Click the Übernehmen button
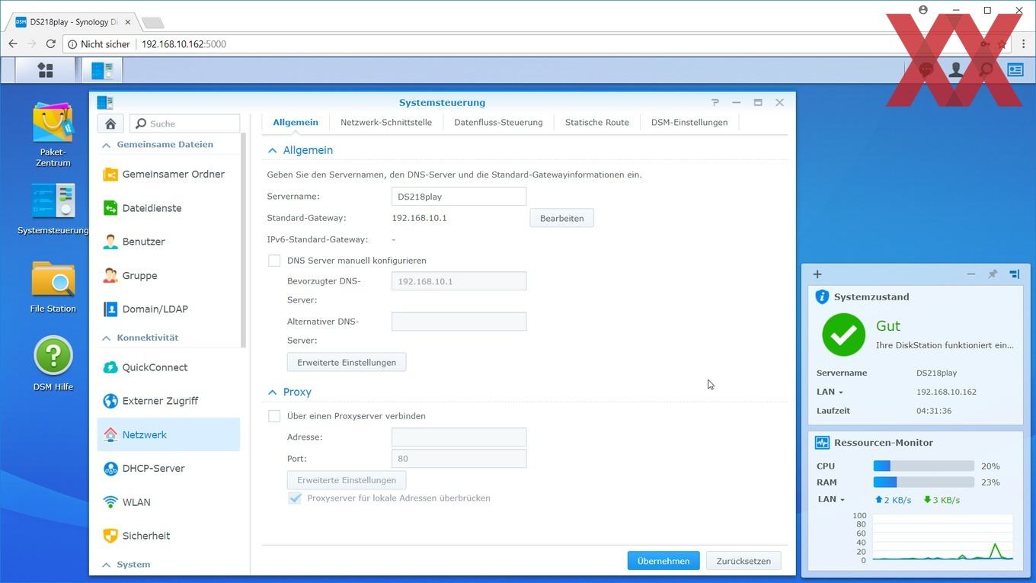 [663, 561]
